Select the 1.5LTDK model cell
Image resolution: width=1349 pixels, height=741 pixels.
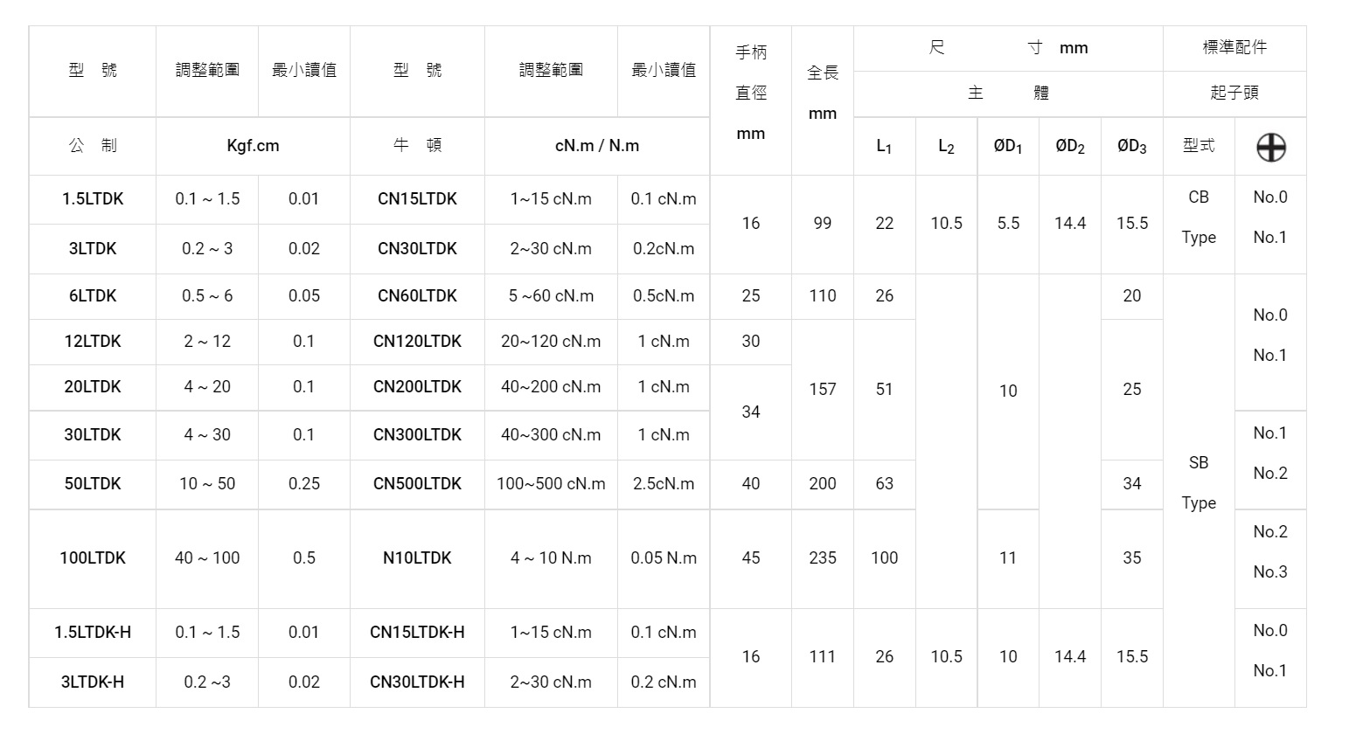pos(93,199)
